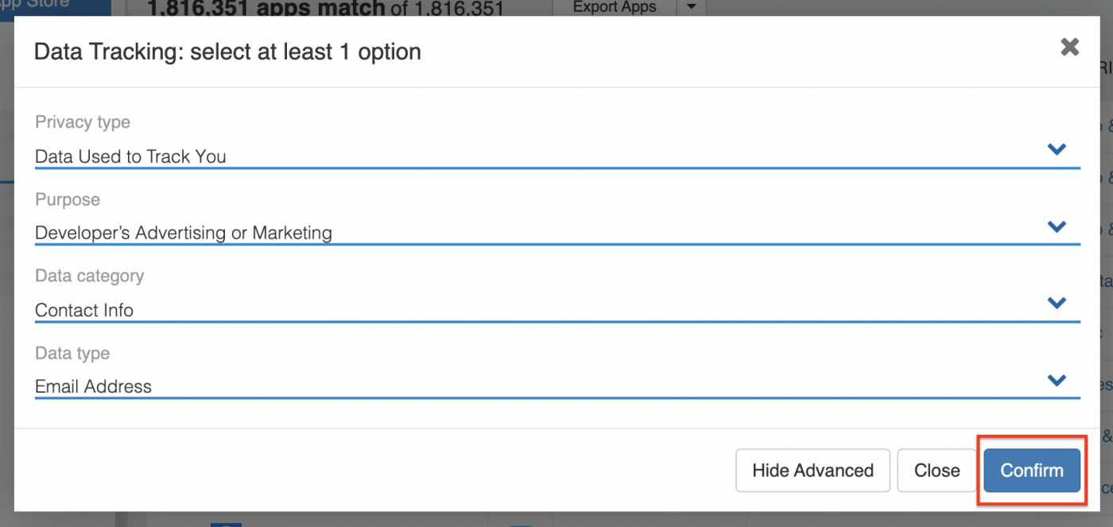The width and height of the screenshot is (1113, 527).
Task: Open the Export Apps dropdown arrow
Action: pyautogui.click(x=691, y=7)
